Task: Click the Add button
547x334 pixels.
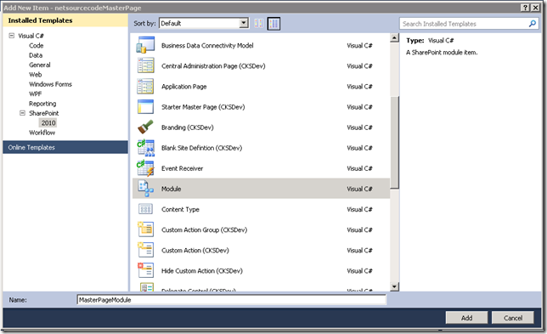Action: 466,318
